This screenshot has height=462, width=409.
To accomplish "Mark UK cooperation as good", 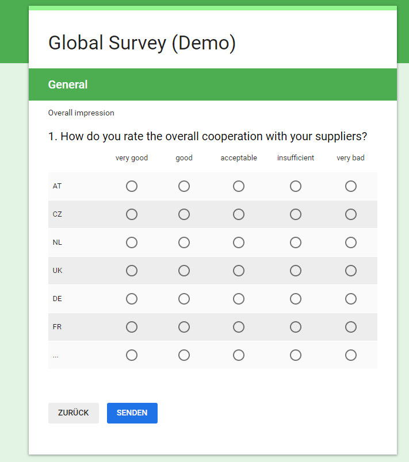I will point(184,271).
